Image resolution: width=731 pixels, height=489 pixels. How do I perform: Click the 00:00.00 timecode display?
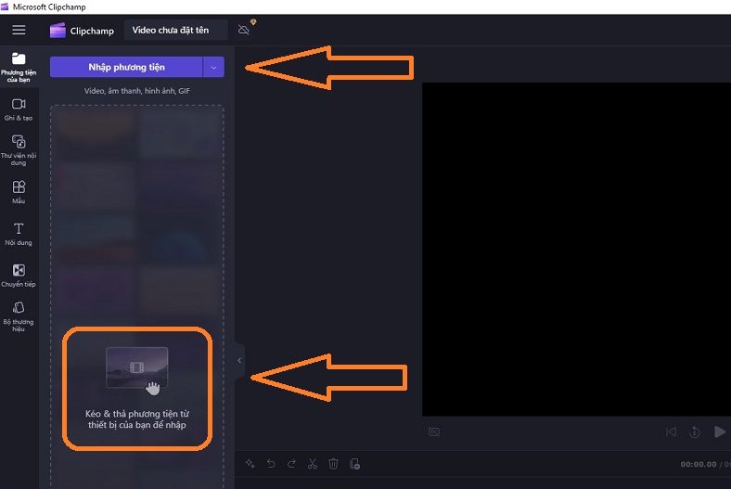pos(699,464)
